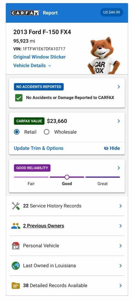Viewport: 134px width, 301px height.
Task: Click the wrench Service History icon
Action: pos(16,206)
